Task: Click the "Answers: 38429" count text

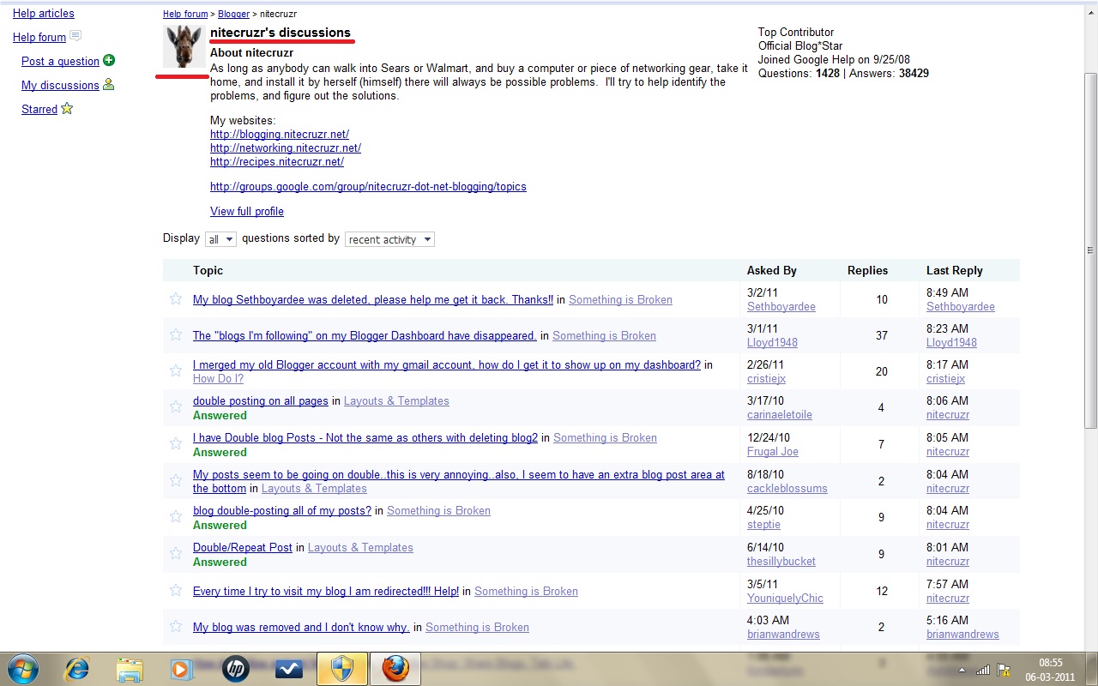Action: [x=890, y=73]
